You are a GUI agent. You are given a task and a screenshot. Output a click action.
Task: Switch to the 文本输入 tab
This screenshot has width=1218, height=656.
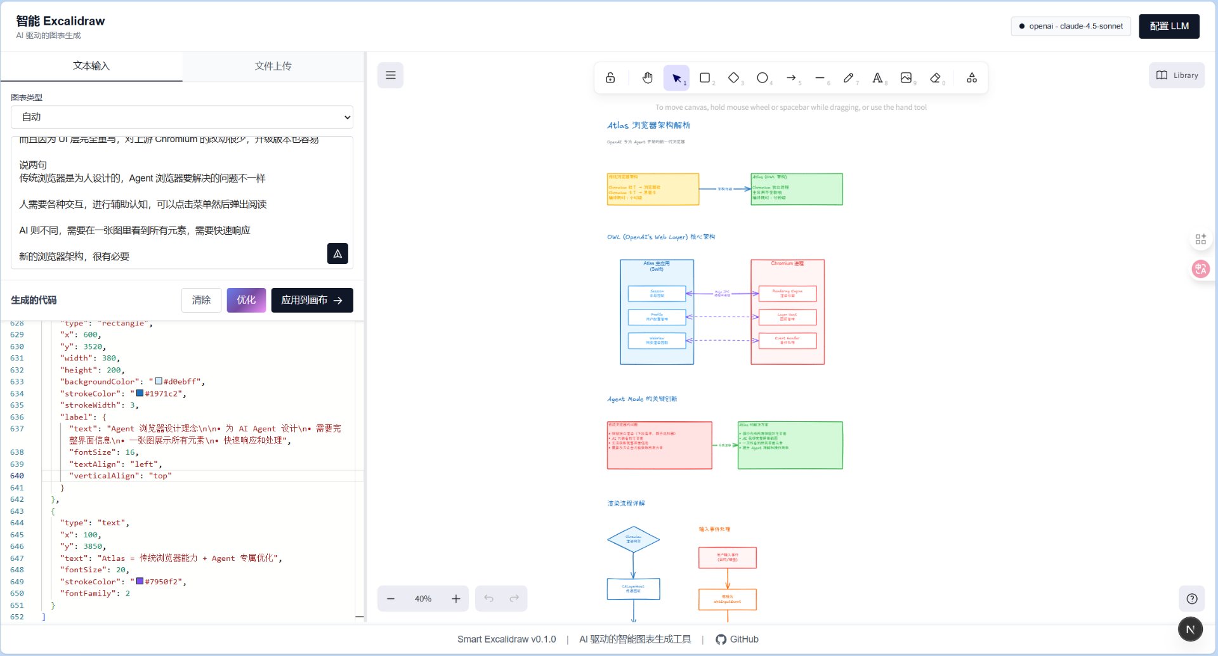91,66
